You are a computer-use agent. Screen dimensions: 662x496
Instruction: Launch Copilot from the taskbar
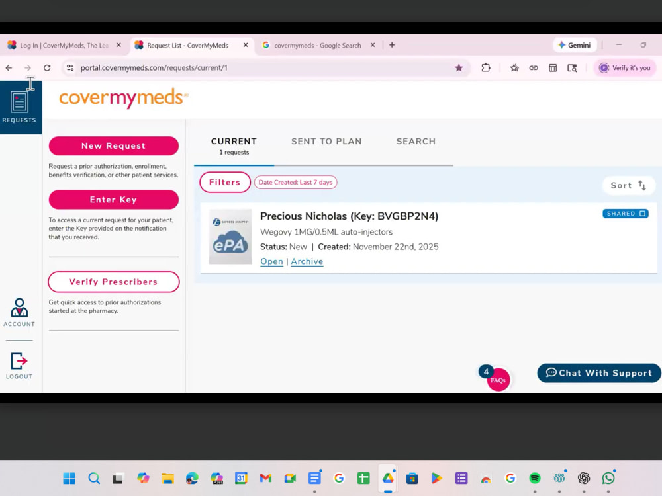click(x=143, y=478)
